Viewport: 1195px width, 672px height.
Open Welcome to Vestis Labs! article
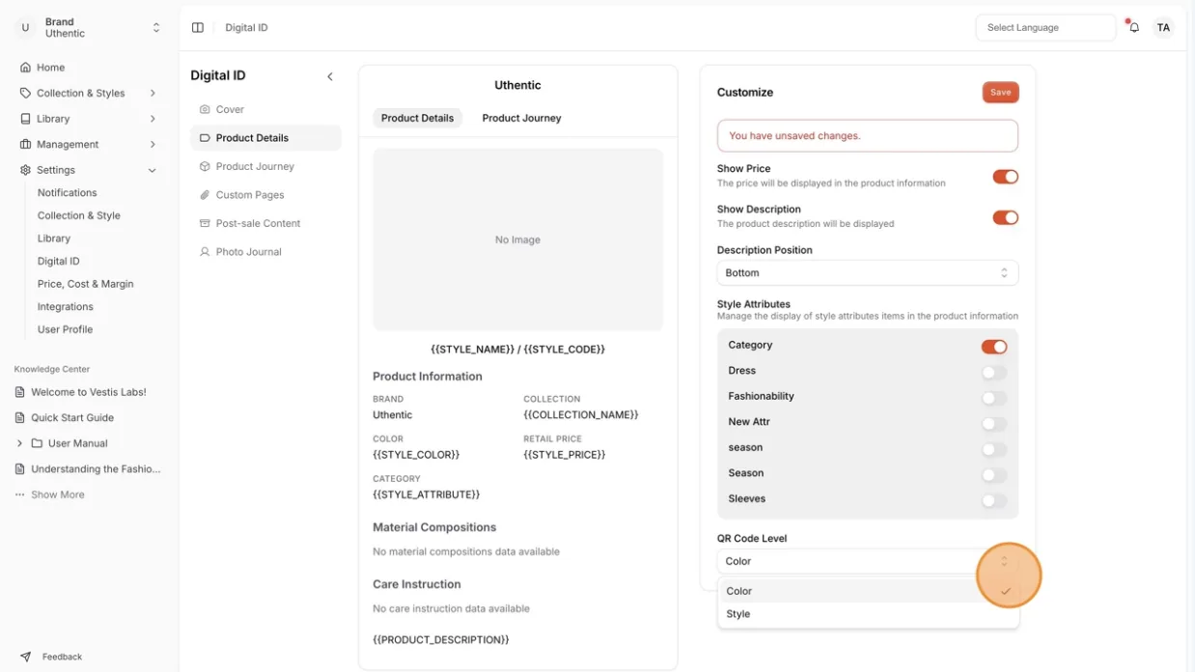tap(89, 392)
